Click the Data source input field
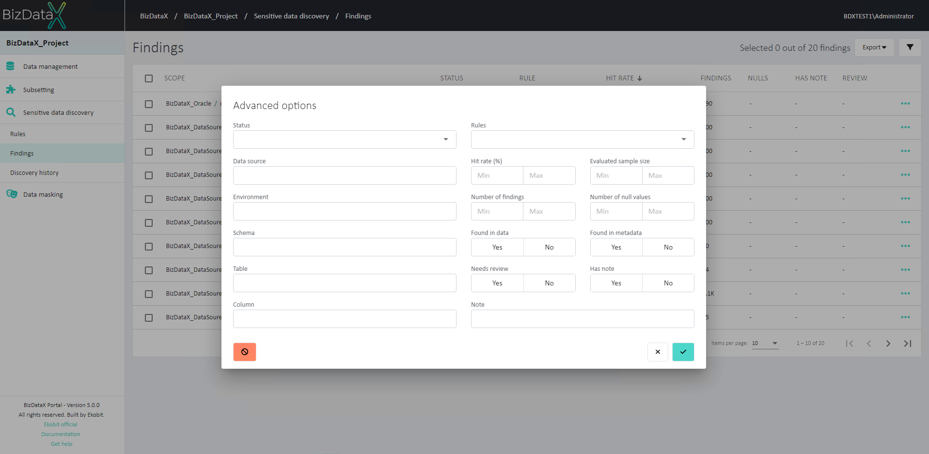This screenshot has height=454, width=929. 345,175
